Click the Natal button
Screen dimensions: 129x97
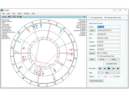click(114, 59)
